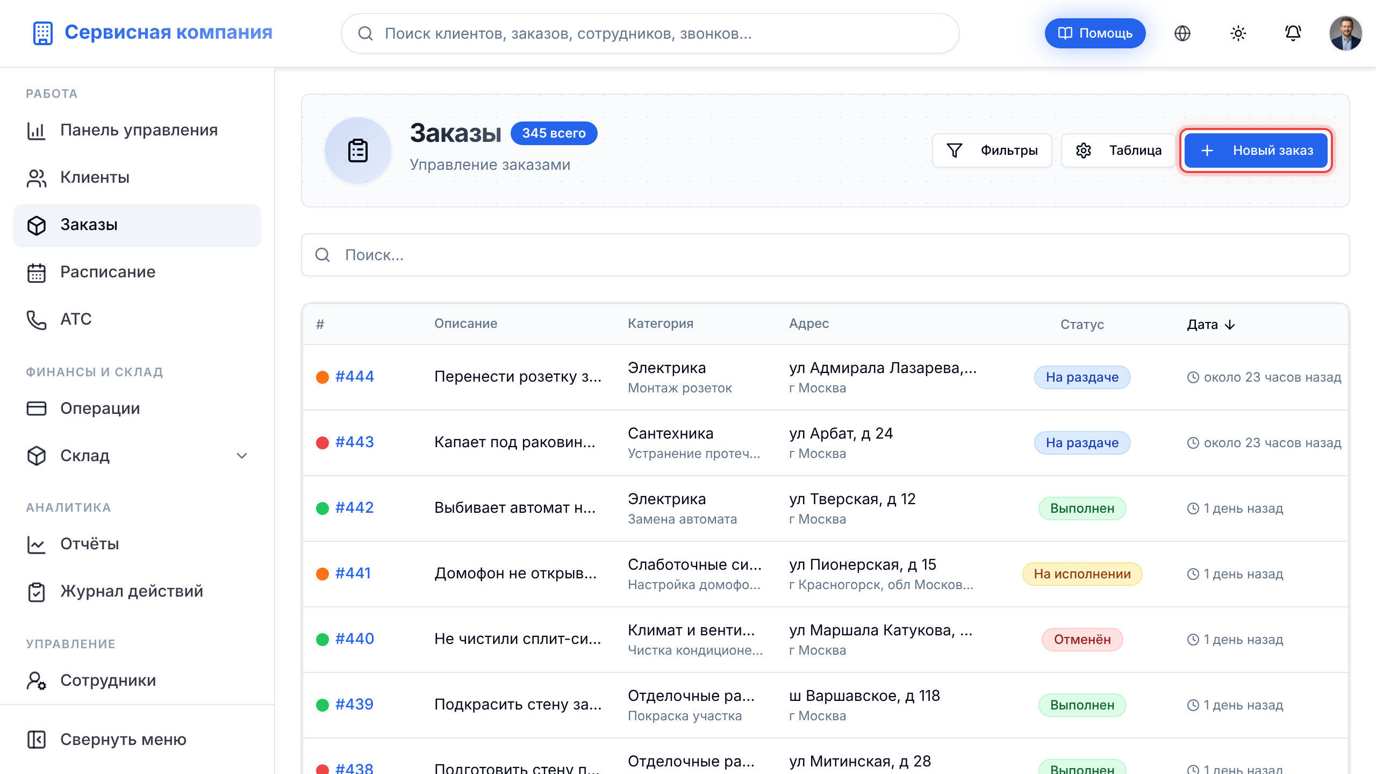This screenshot has height=774, width=1376.
Task: Open order #441 link
Action: coord(353,574)
